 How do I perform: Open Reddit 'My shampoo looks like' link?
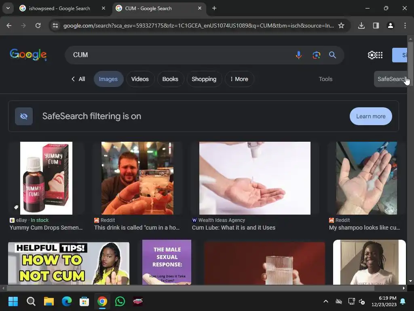click(364, 228)
